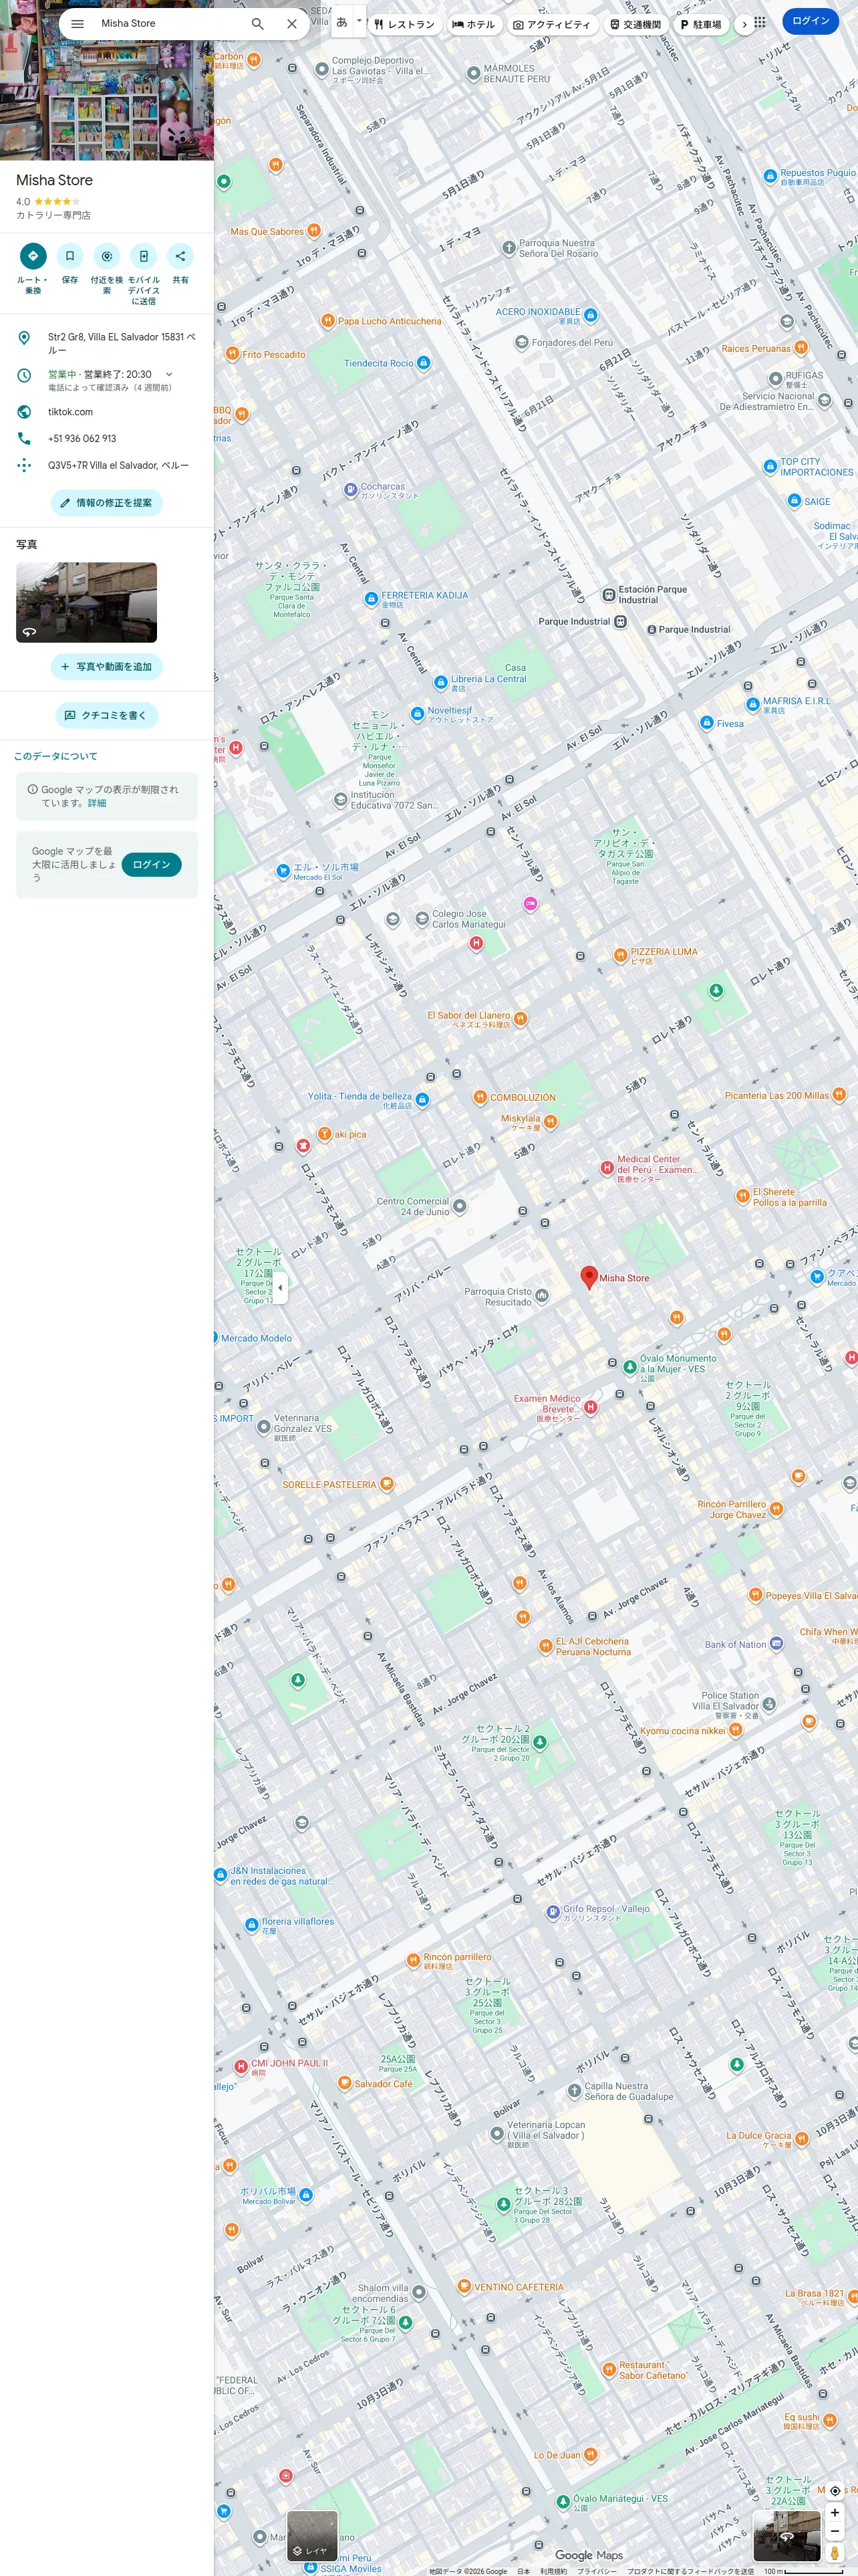Click the Misha Store header photo
This screenshot has width=858, height=2576.
[107, 80]
